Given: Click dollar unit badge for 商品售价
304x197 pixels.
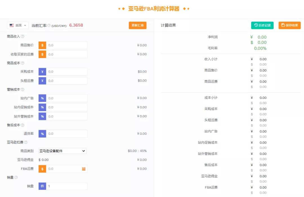Looking at the screenshot, I should [42, 45].
